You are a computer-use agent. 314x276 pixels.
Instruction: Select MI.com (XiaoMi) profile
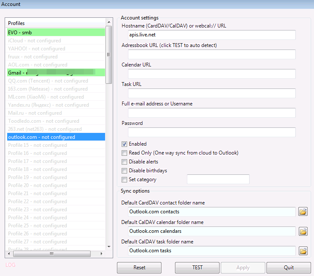click(56, 97)
